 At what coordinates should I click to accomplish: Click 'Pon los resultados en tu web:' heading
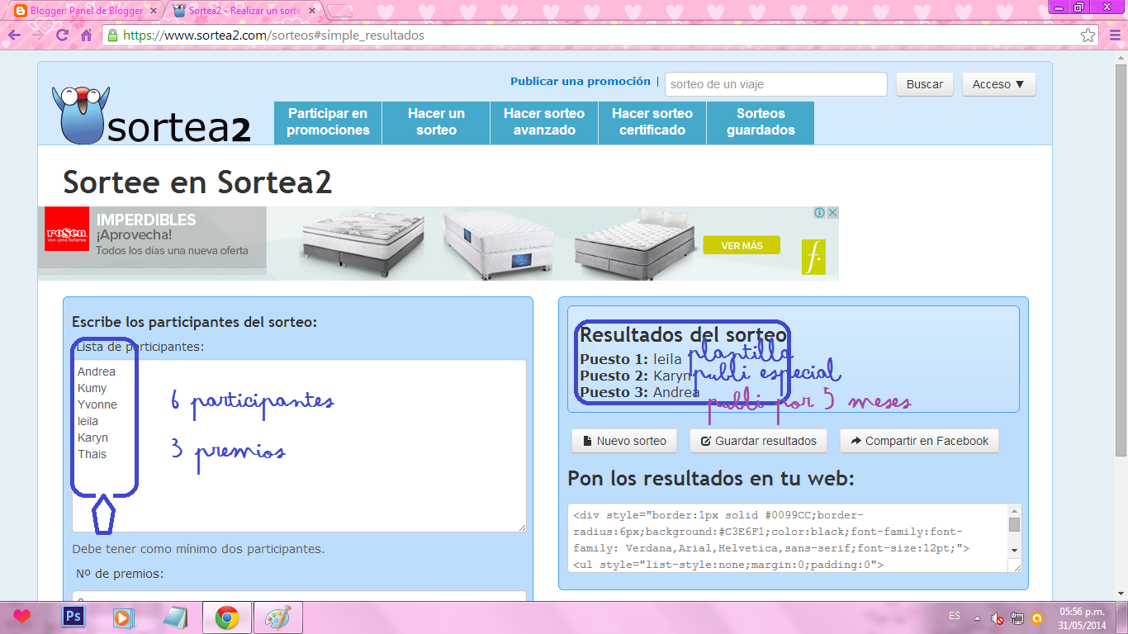[711, 479]
